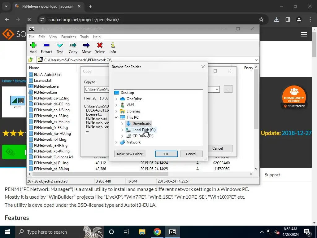The width and height of the screenshot is (317, 238).
Task: Open Chrome downloads icon
Action: tap(277, 20)
